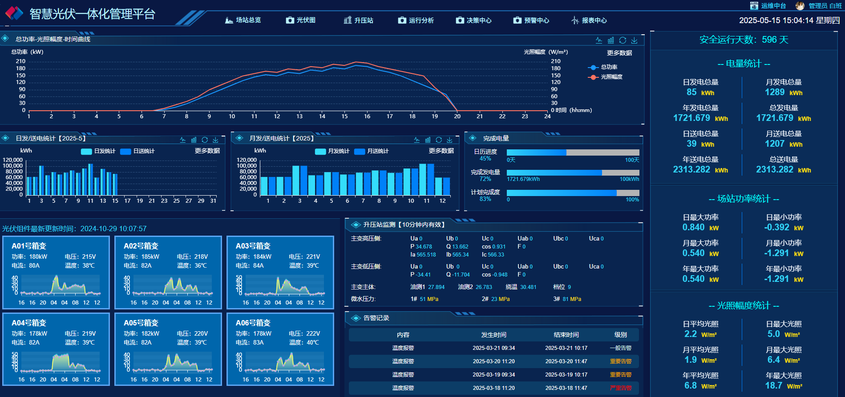
Task: Open 更多数据 for the total power curve
Action: coord(619,53)
